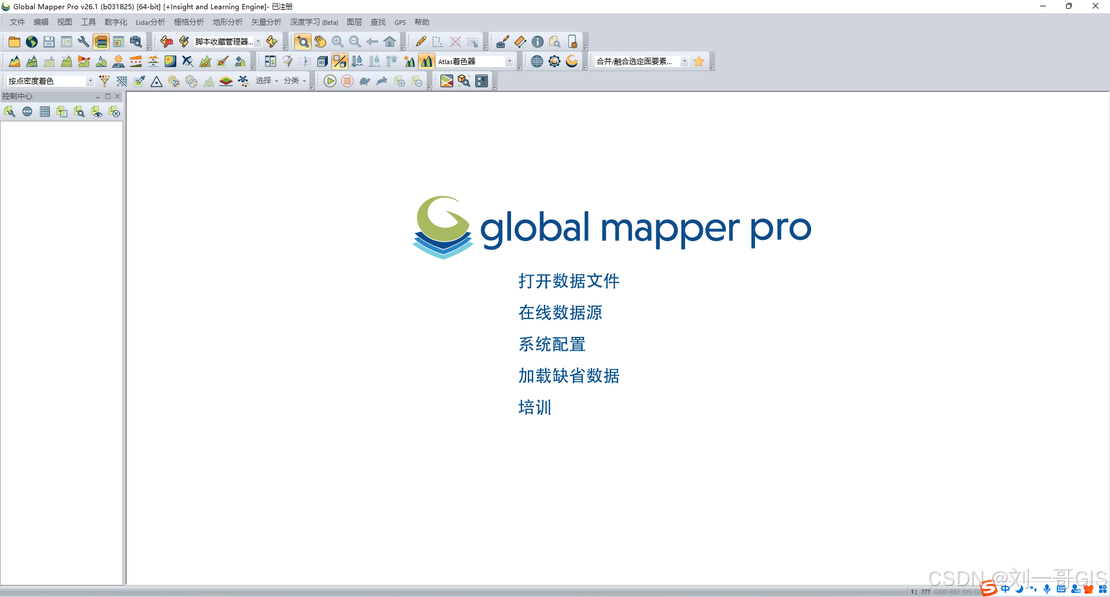The height and width of the screenshot is (597, 1110).
Task: Select the zoom rectangle tool
Action: pos(302,42)
